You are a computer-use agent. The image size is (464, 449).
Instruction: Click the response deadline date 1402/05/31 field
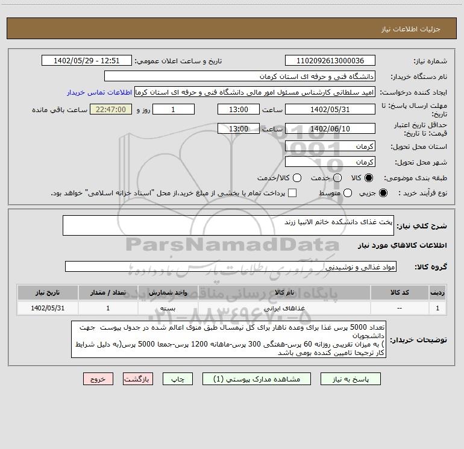tap(330, 109)
